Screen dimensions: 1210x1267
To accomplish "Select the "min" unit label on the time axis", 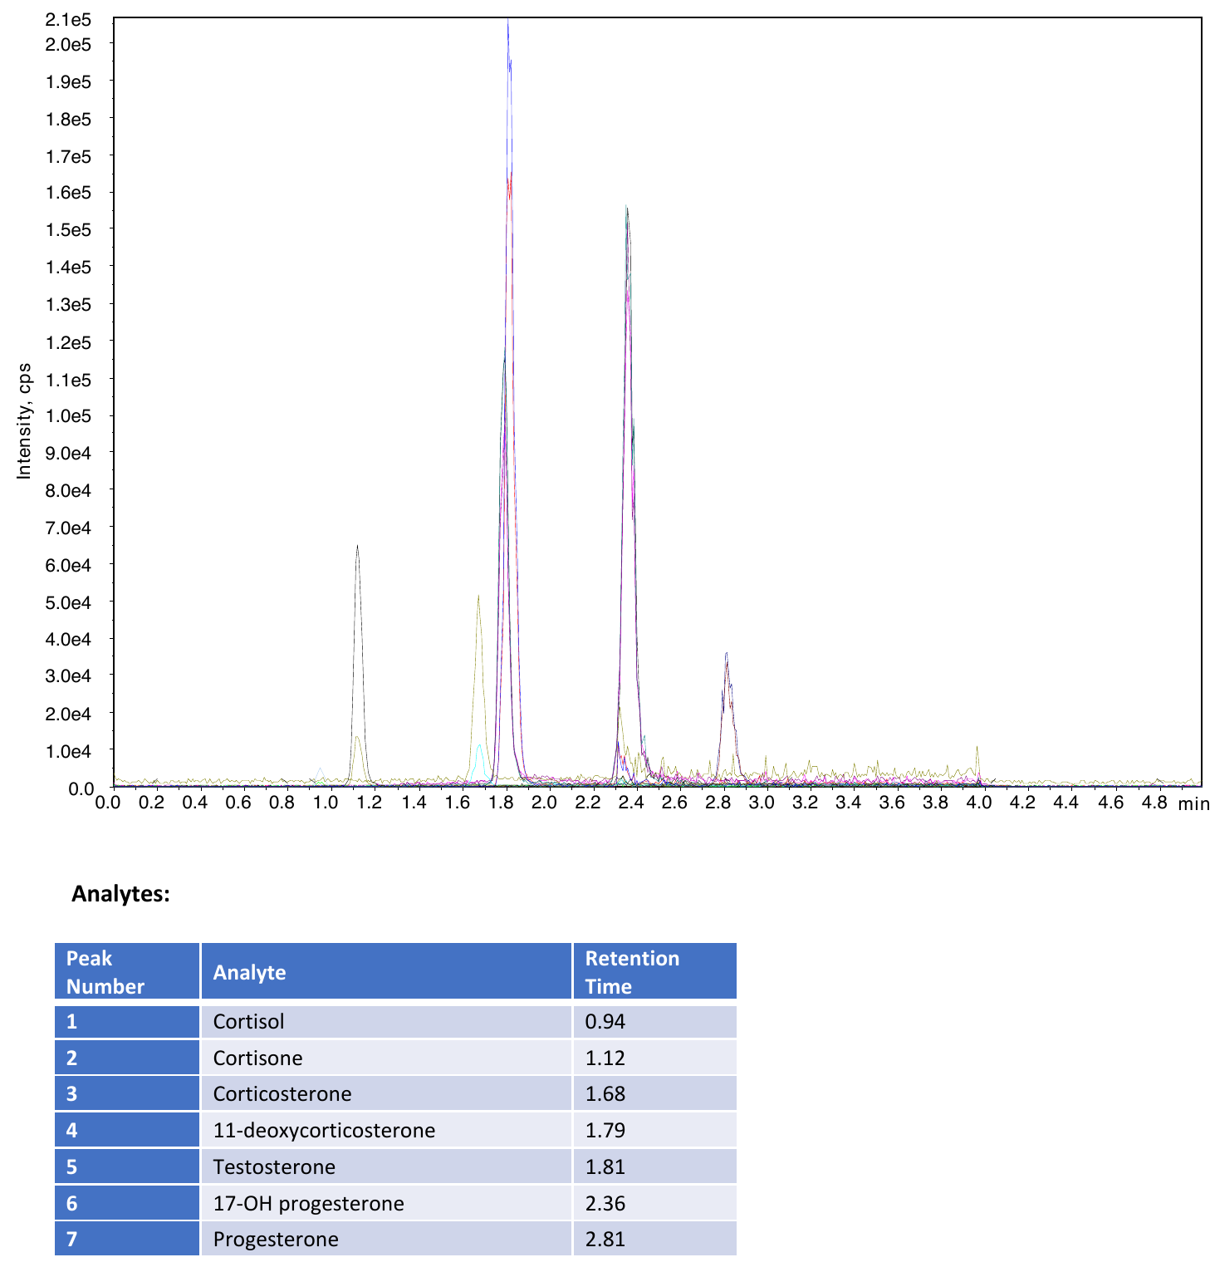I will (x=1193, y=803).
